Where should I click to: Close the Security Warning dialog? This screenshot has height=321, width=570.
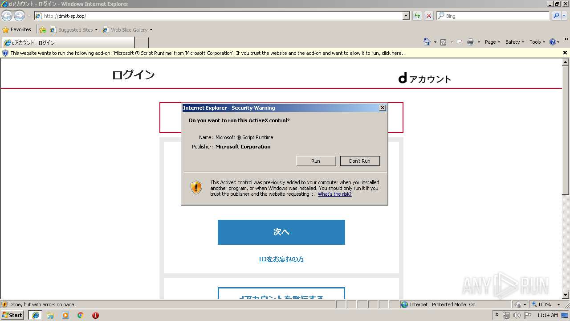pyautogui.click(x=382, y=108)
